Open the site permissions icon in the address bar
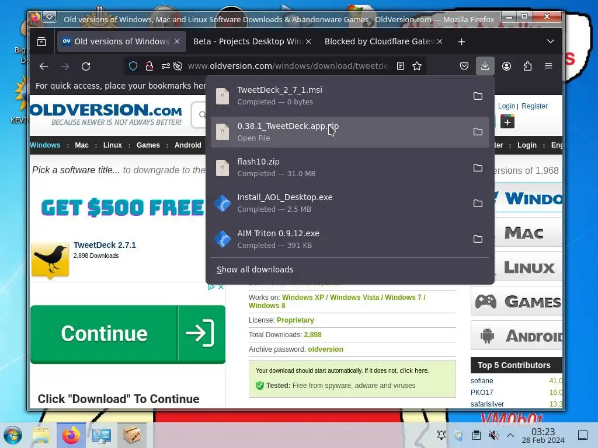The image size is (598, 448). pos(165,66)
